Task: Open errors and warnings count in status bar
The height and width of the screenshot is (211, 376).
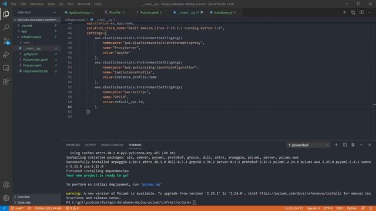Action: (72, 208)
